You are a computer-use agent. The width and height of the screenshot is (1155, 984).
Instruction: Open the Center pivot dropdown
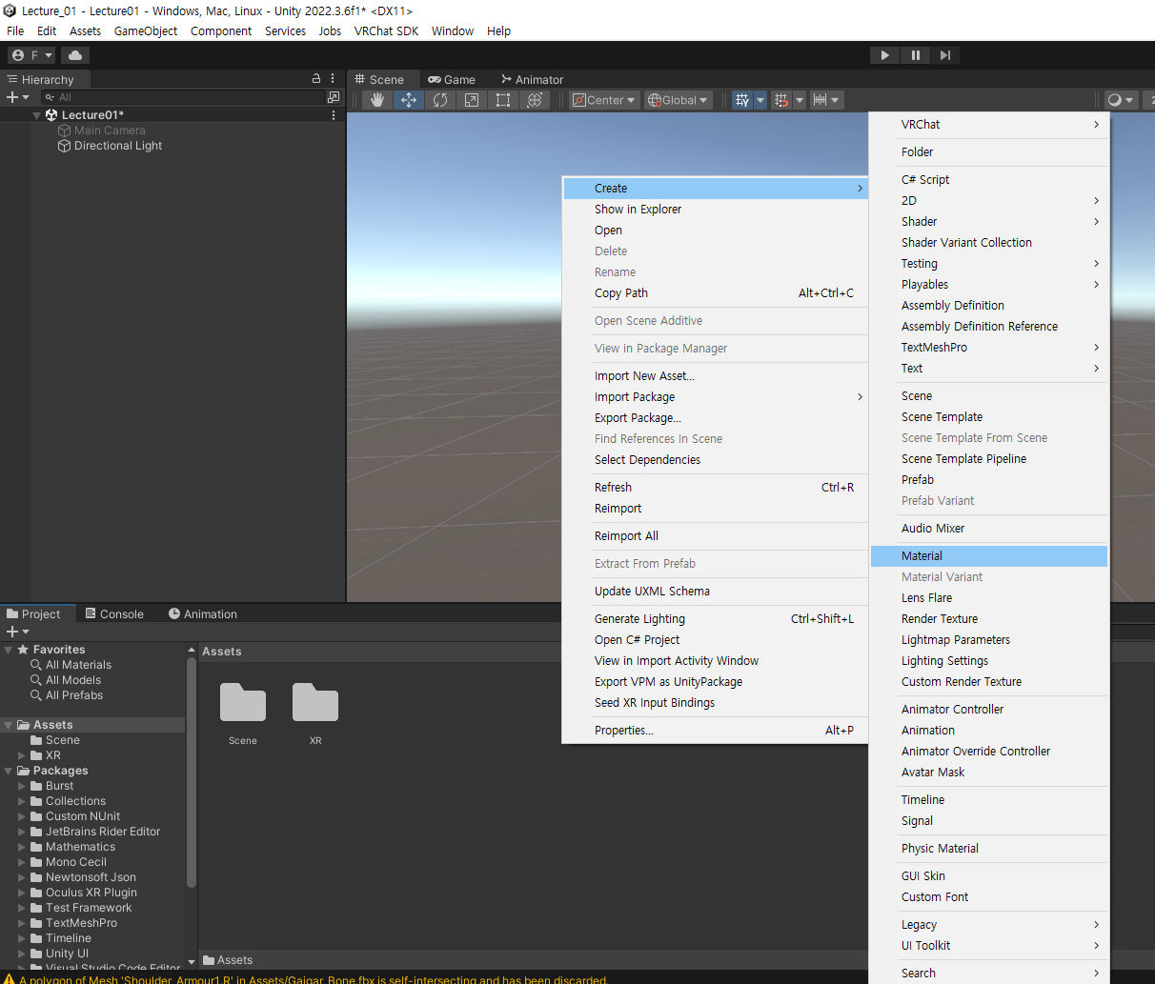604,100
